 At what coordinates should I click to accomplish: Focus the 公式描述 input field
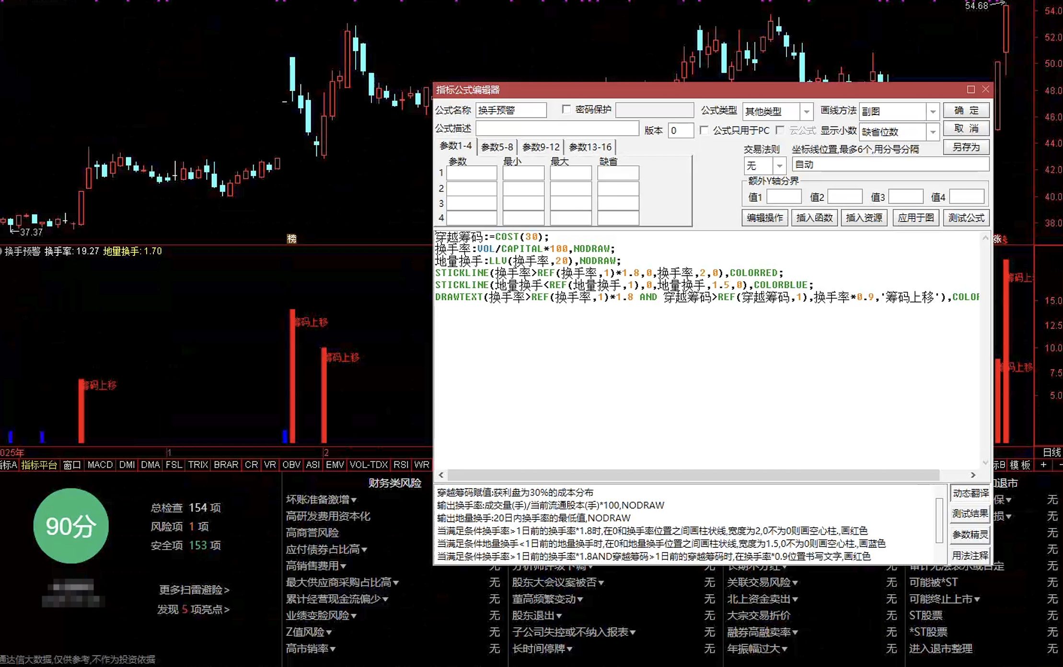(557, 128)
